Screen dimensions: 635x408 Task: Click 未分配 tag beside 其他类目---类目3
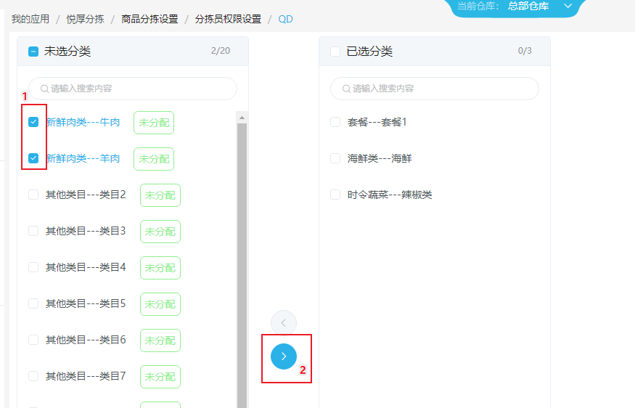(160, 232)
